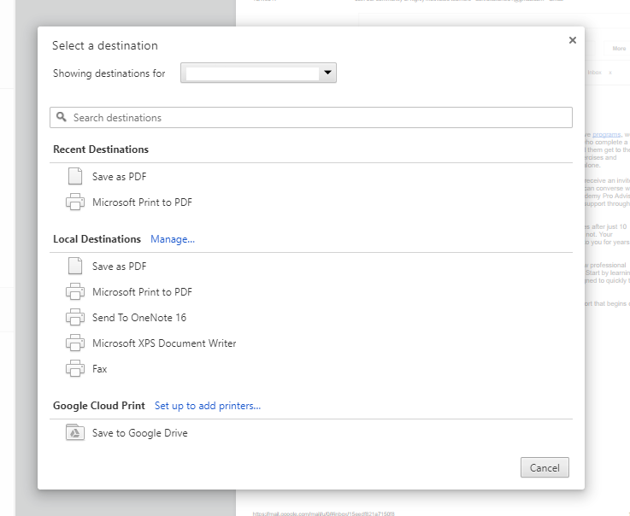
Task: Click the Send To OneNote 16 printer icon
Action: click(x=74, y=318)
